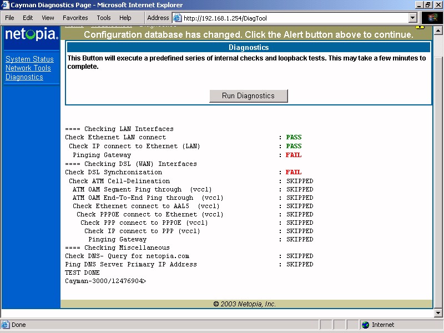Screen dimensions: 444x333
Task: Click the page icon in the address bar
Action: coord(177,18)
